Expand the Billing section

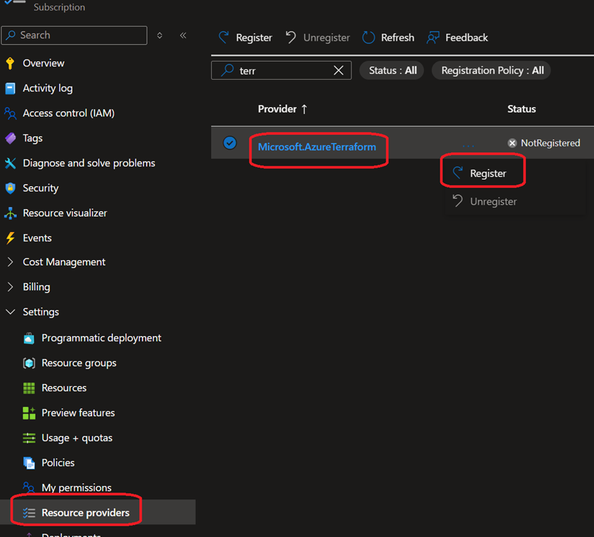(10, 287)
